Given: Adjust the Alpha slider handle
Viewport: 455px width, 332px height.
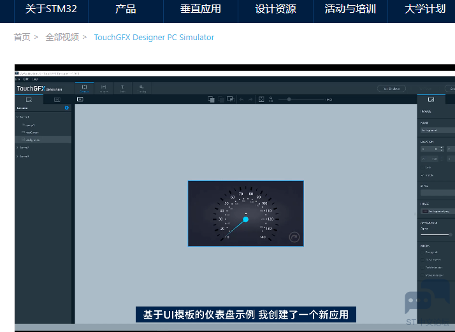Looking at the screenshot, I should [x=451, y=235].
